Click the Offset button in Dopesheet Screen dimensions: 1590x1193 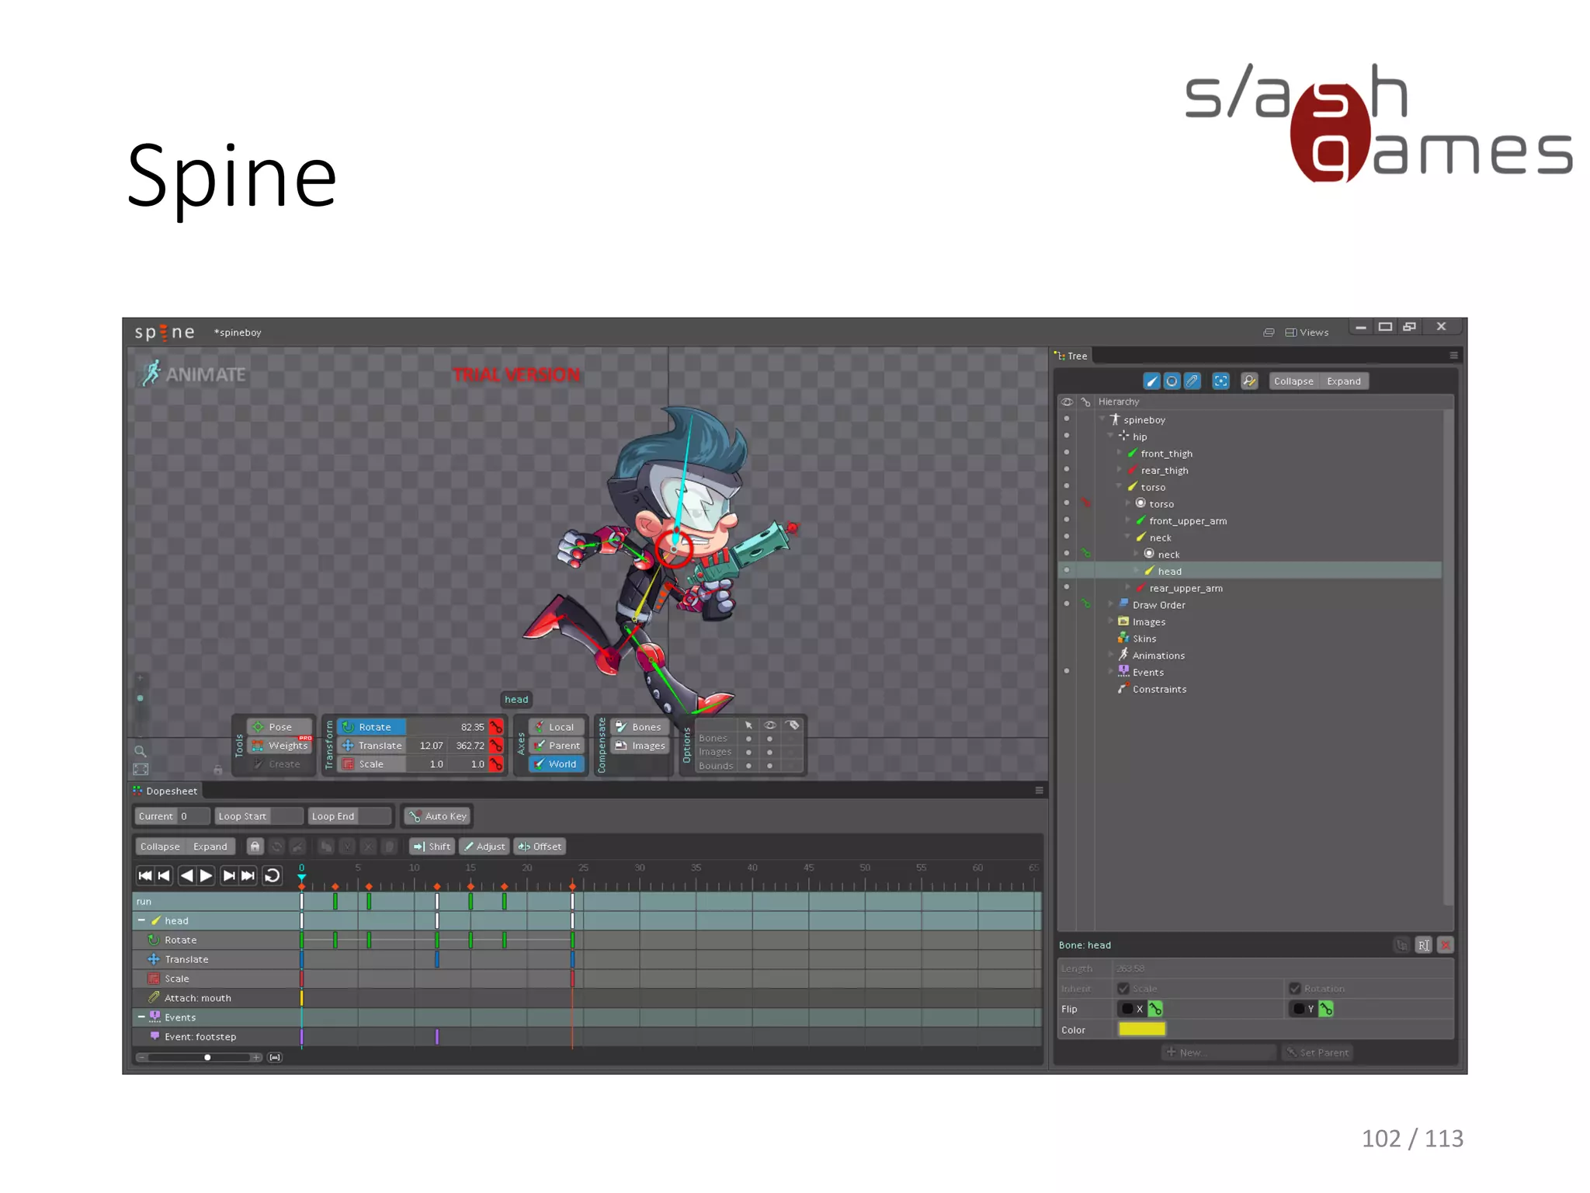pos(540,847)
